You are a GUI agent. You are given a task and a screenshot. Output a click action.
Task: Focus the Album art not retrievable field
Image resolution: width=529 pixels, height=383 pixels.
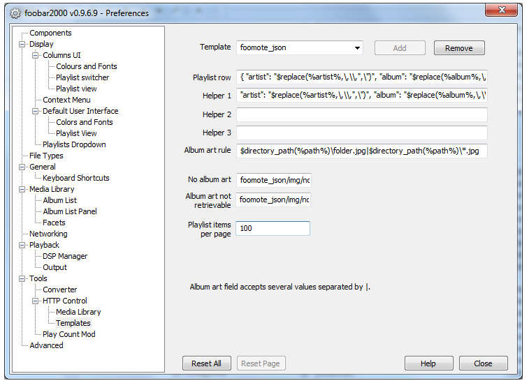pos(273,200)
